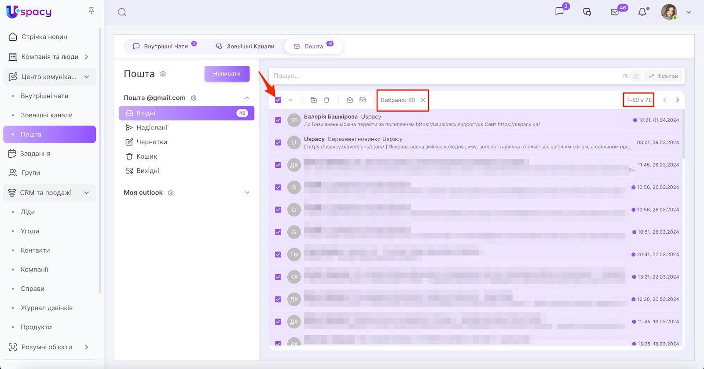704x369 pixels.
Task: Click the trash delete icon in mail toolbar
Action: pos(326,100)
